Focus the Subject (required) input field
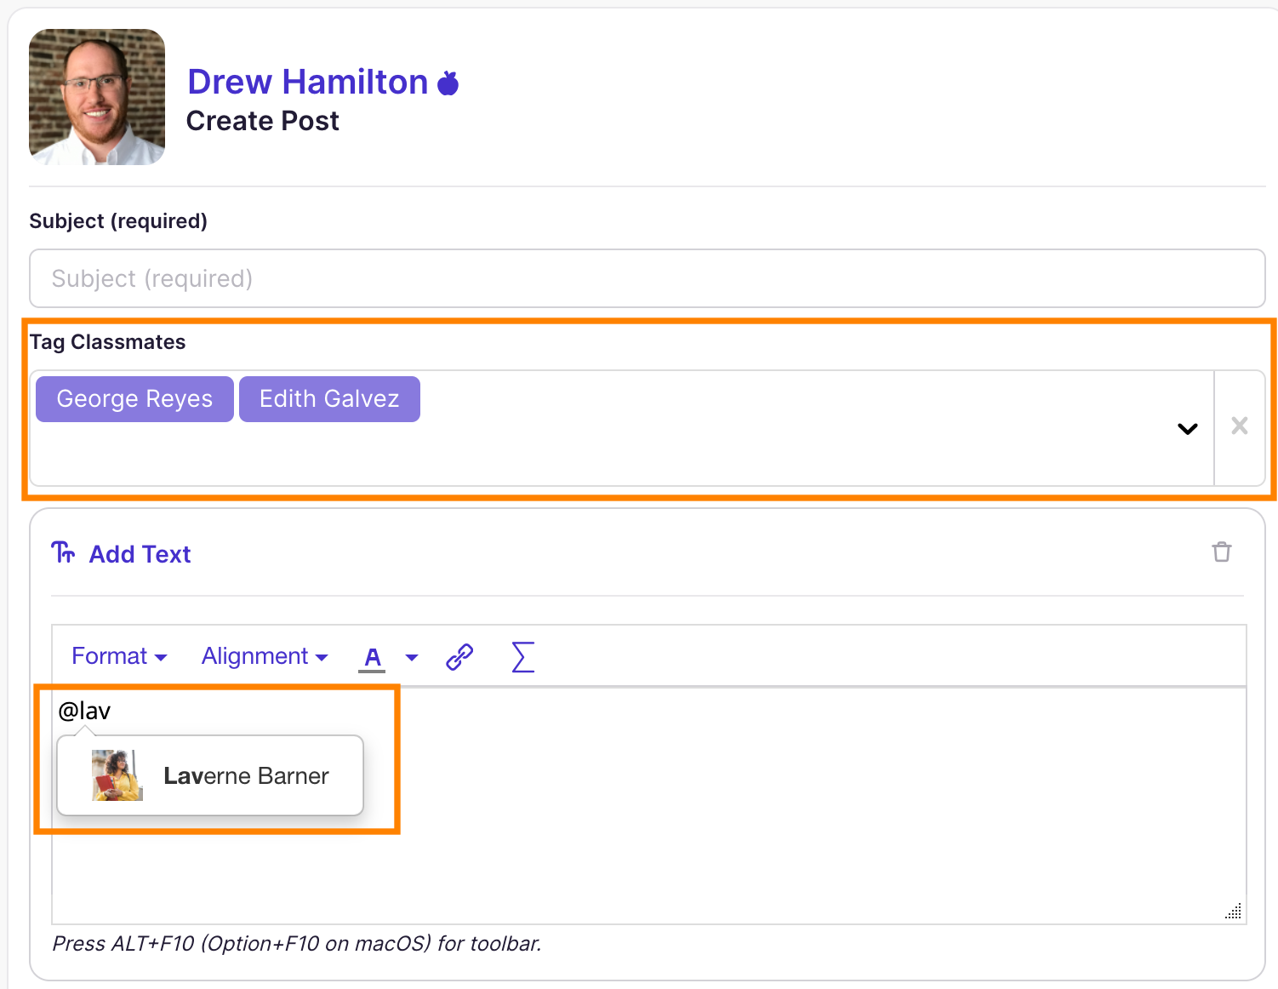 click(x=648, y=278)
